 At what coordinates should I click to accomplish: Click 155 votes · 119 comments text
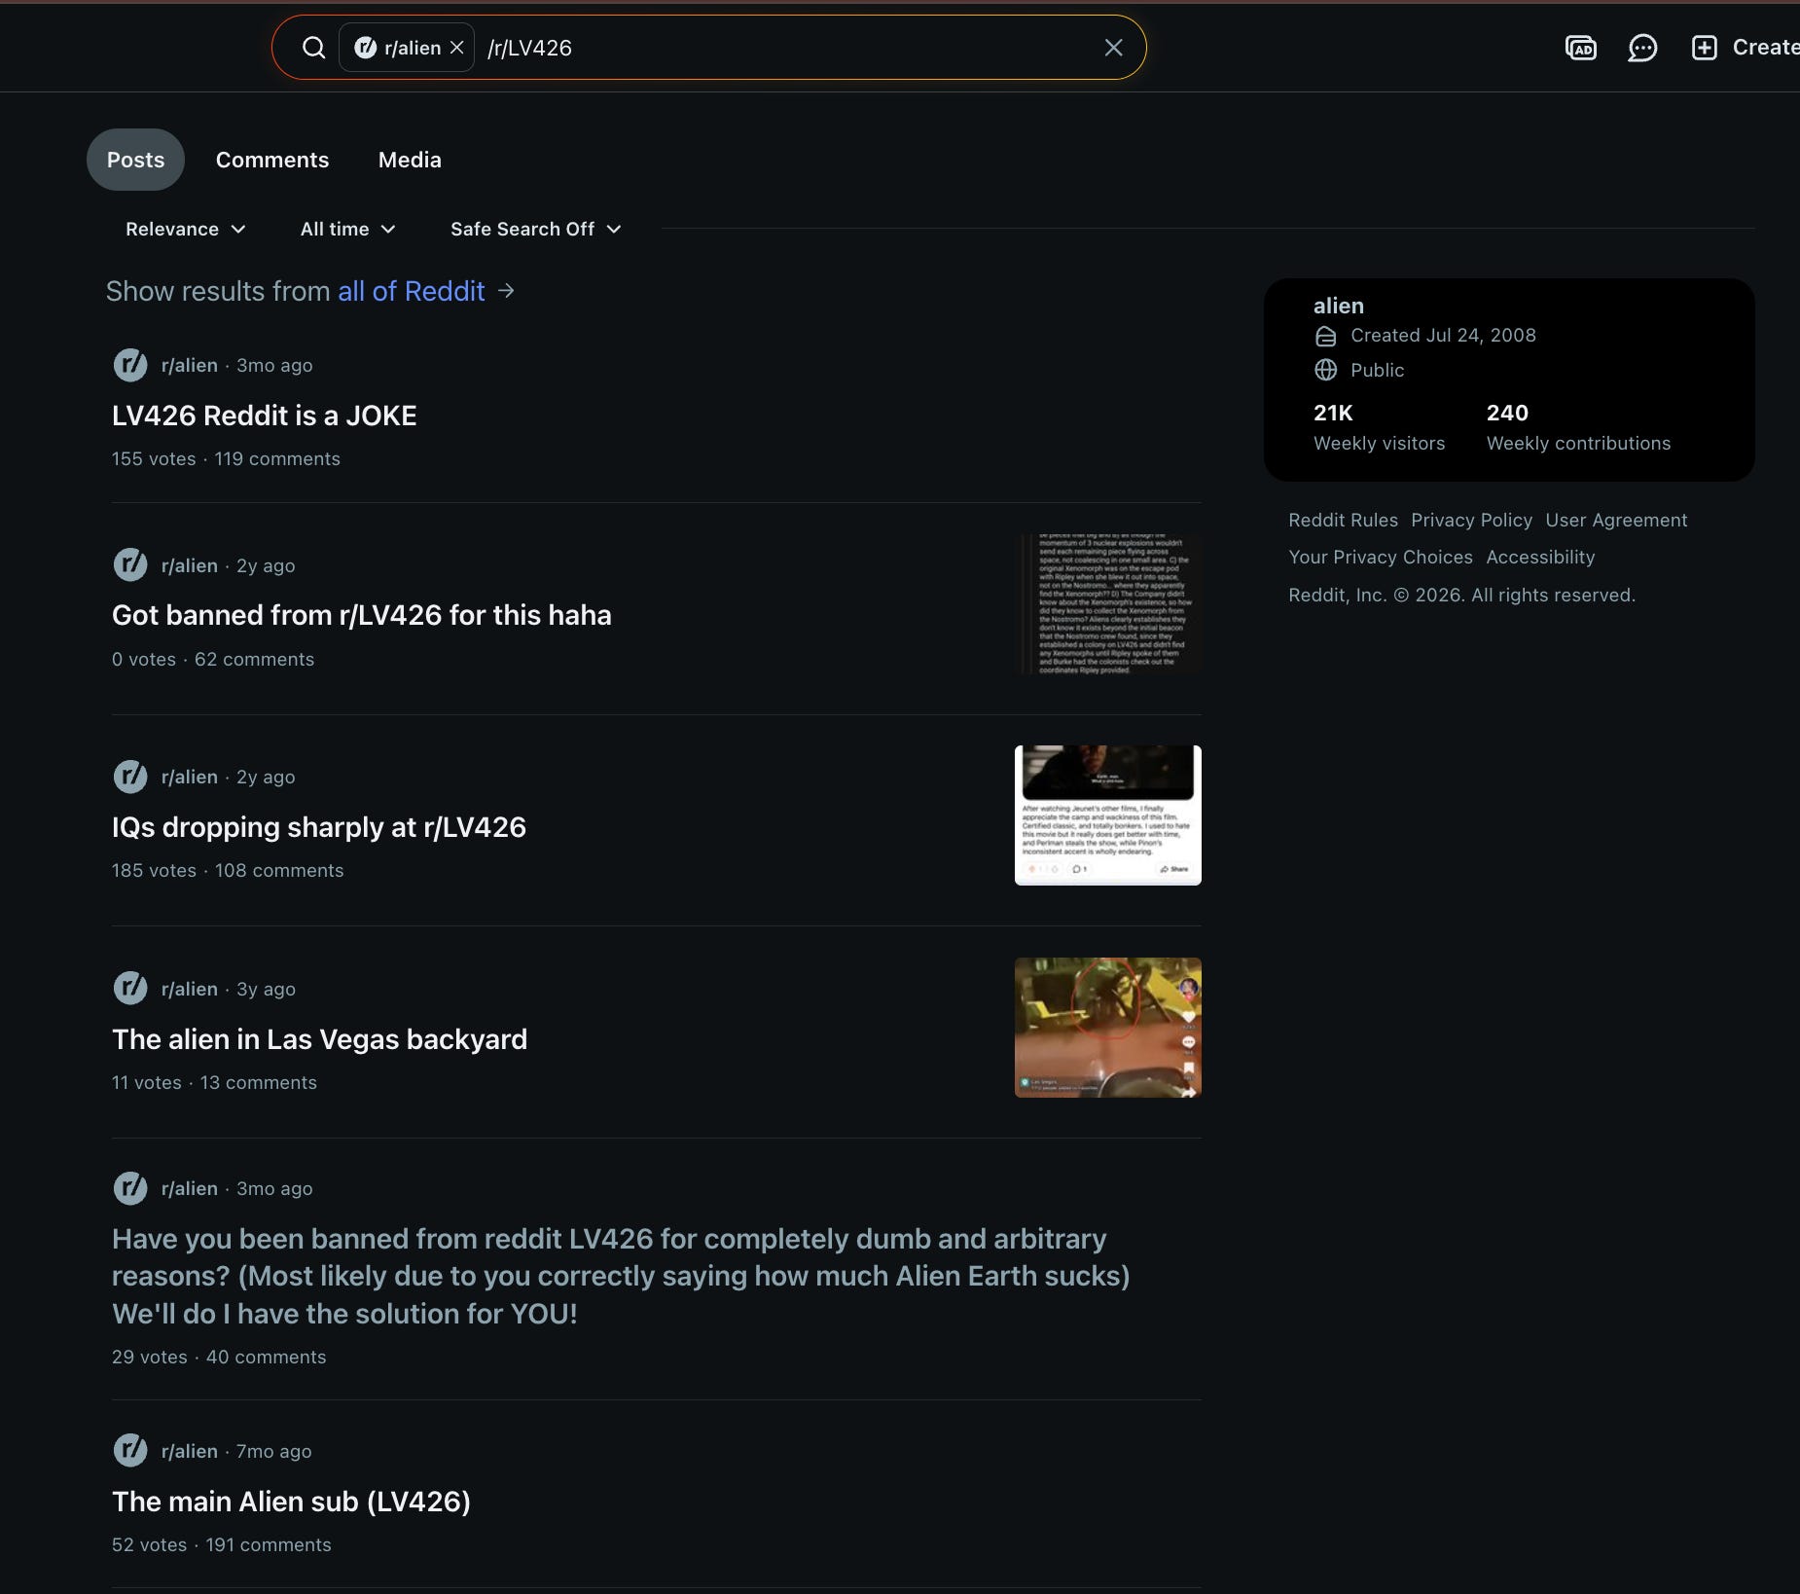point(226,458)
